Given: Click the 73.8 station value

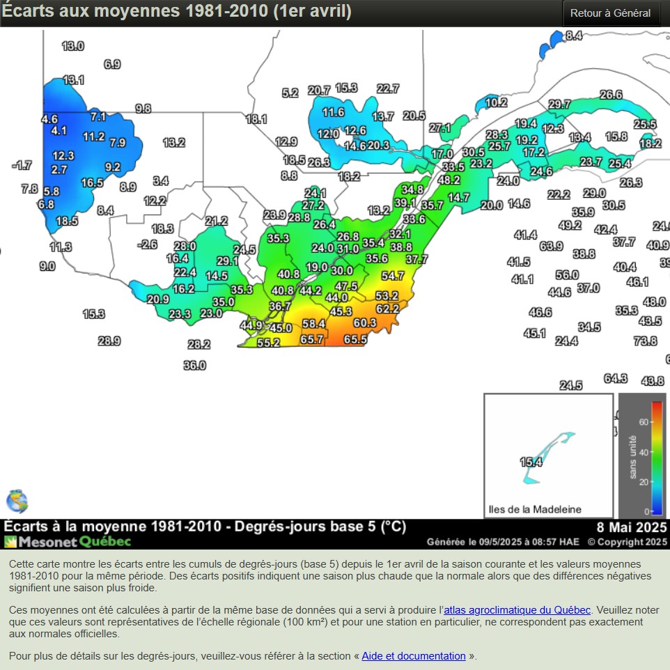Looking at the screenshot, I should click(x=645, y=341).
